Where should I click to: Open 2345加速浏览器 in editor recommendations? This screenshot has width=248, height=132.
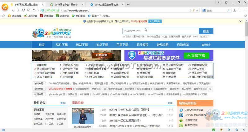194,110
